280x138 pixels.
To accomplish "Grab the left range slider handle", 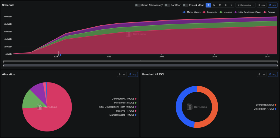I will pos(3,64).
